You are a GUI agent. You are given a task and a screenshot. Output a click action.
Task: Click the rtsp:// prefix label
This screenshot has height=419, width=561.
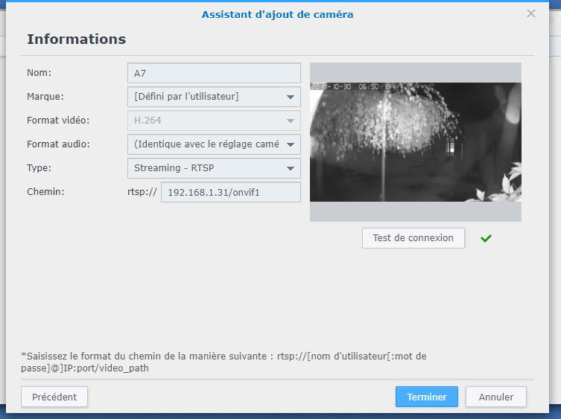point(142,192)
